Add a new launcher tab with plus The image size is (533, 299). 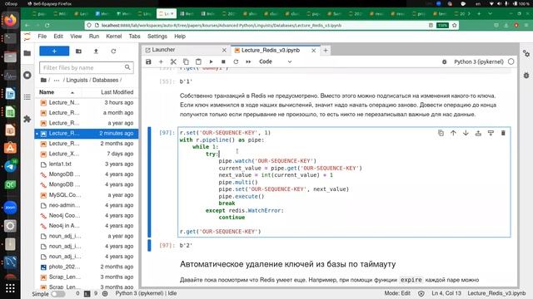[326, 51]
